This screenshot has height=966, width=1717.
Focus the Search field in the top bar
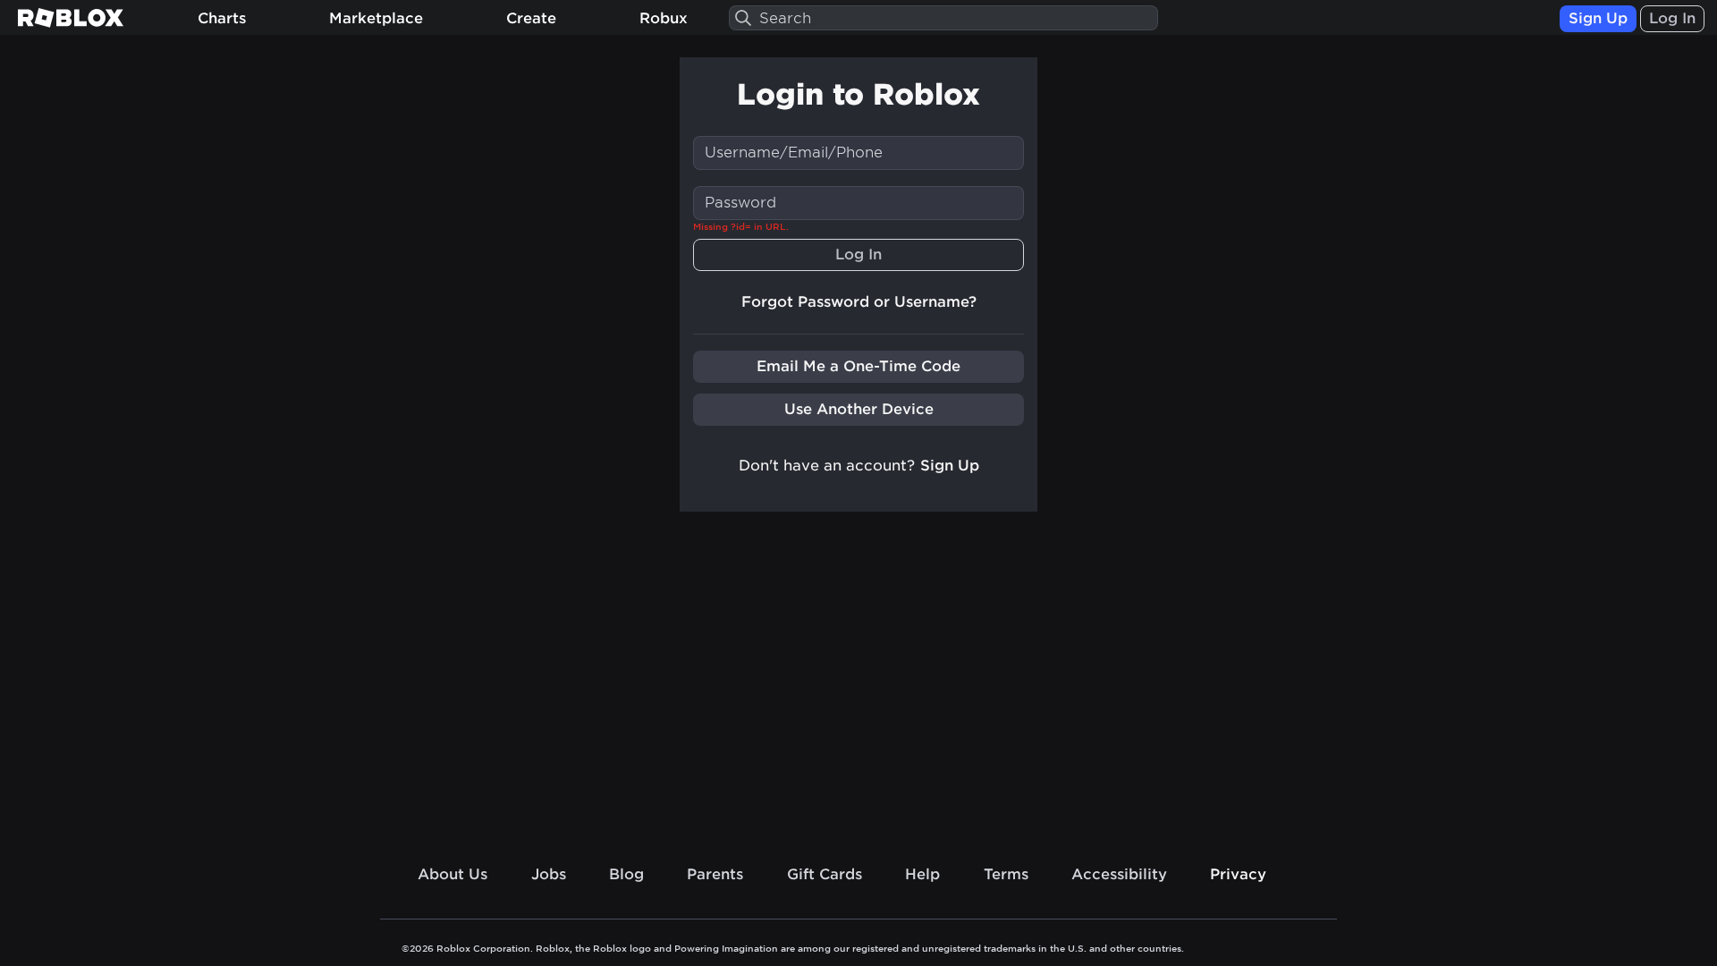(x=943, y=18)
